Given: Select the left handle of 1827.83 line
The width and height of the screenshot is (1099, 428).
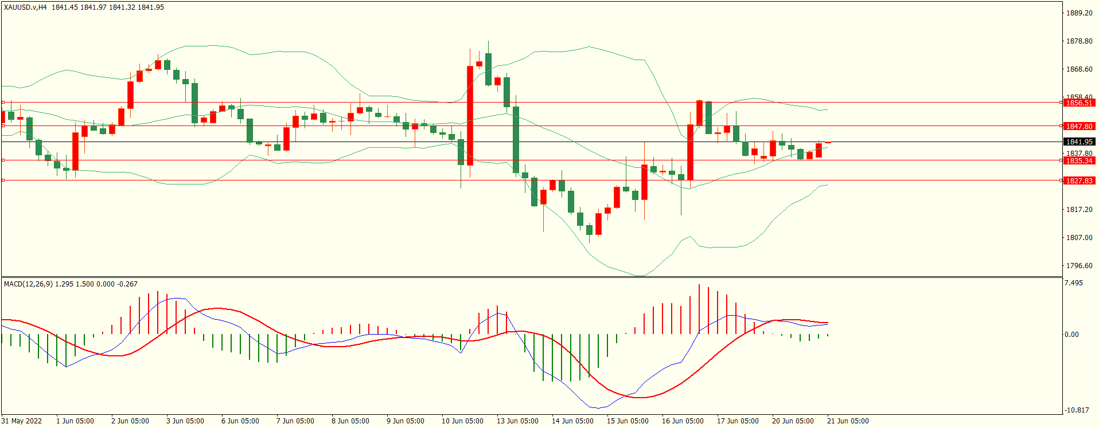Looking at the screenshot, I should pyautogui.click(x=3, y=180).
